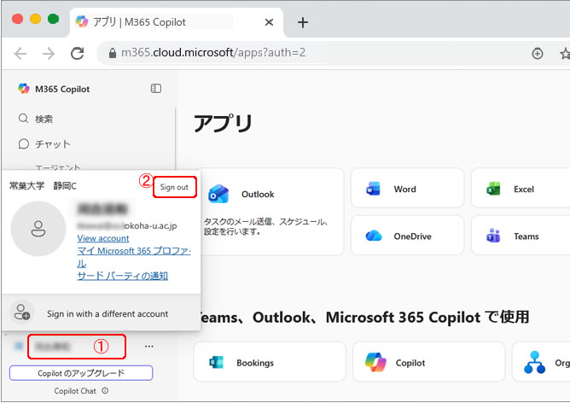This screenshot has width=570, height=403.
Task: Open the Outlook app tile
Action: (270, 210)
